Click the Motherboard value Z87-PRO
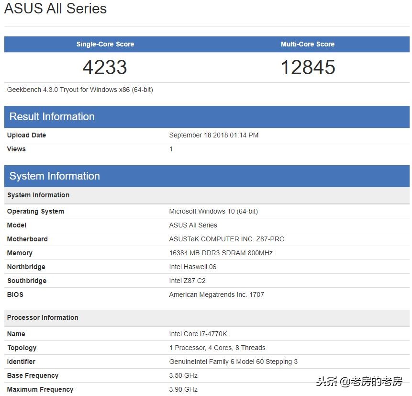The image size is (412, 396). [227, 239]
